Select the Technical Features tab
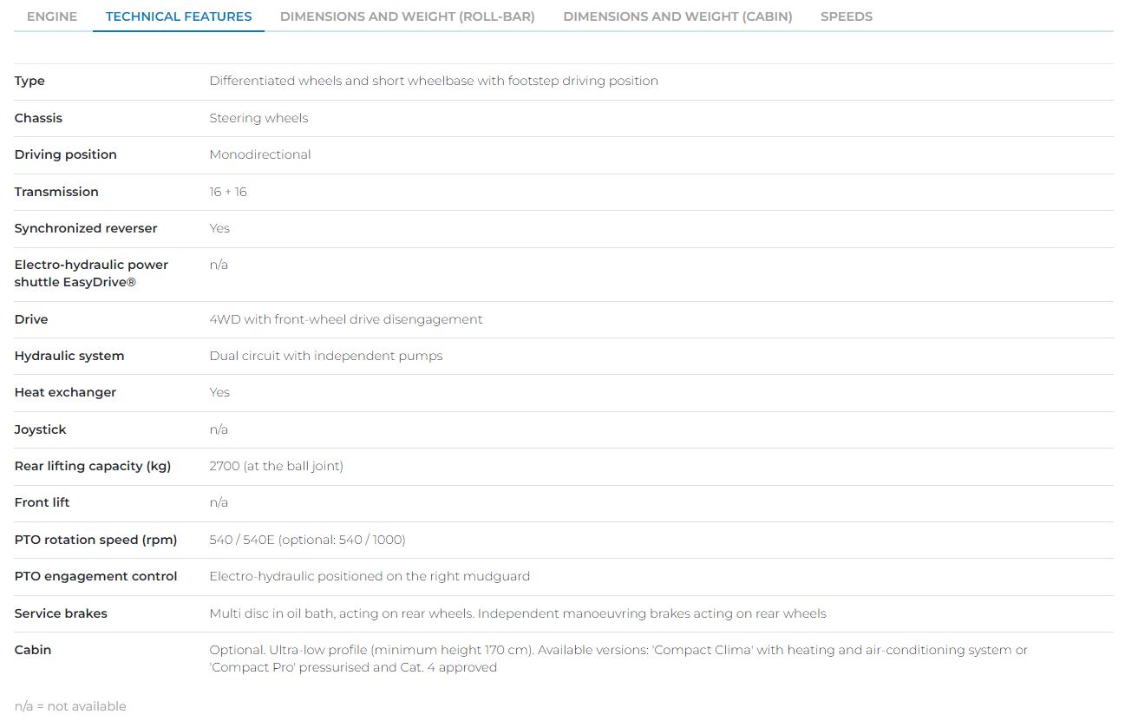 coord(179,16)
